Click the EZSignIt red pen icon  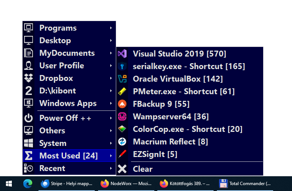(x=122, y=154)
